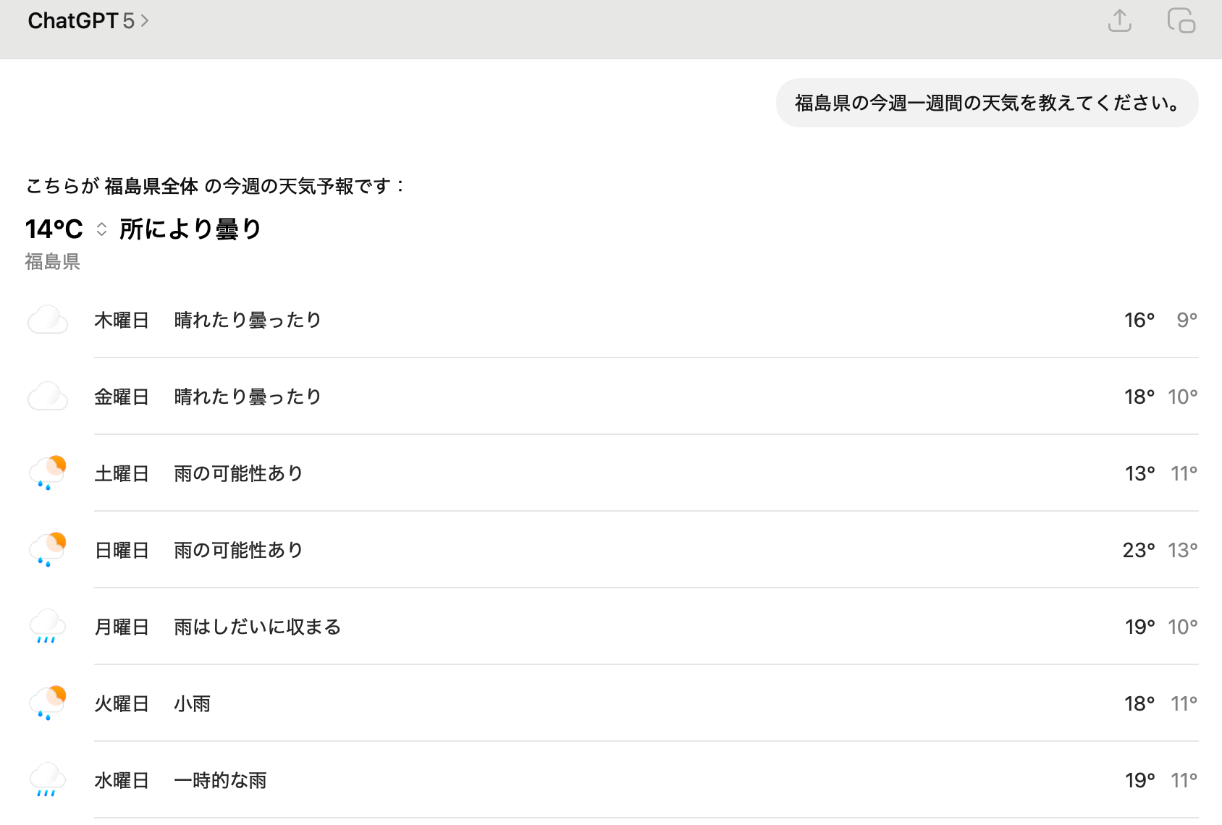Viewport: 1222px width, 825px height.
Task: Click the 小雨 forecast for 火曜日
Action: point(192,703)
